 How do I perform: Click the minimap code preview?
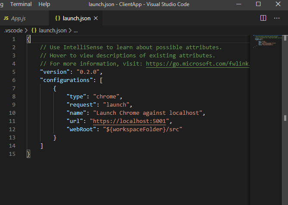coord(267,41)
